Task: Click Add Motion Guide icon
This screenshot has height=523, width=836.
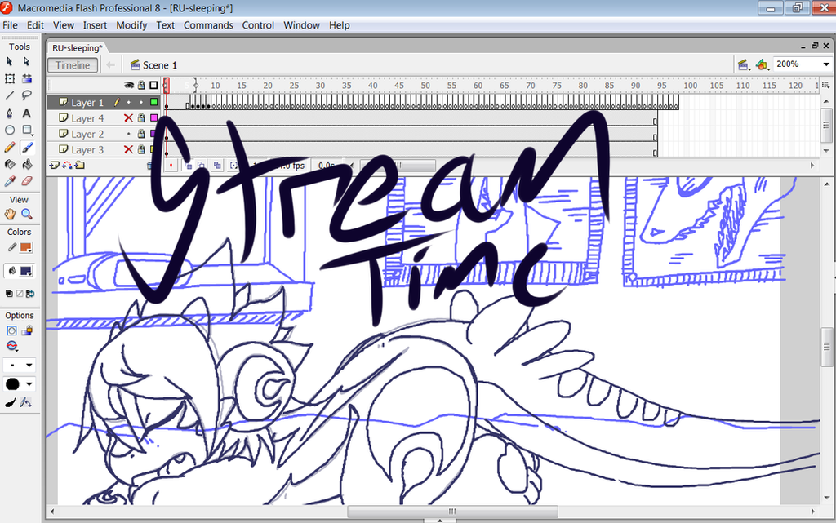Action: [67, 166]
